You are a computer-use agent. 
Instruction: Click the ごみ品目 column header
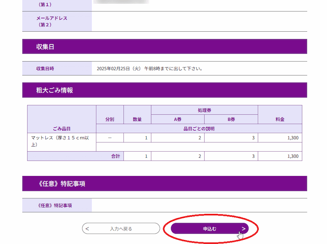point(62,119)
